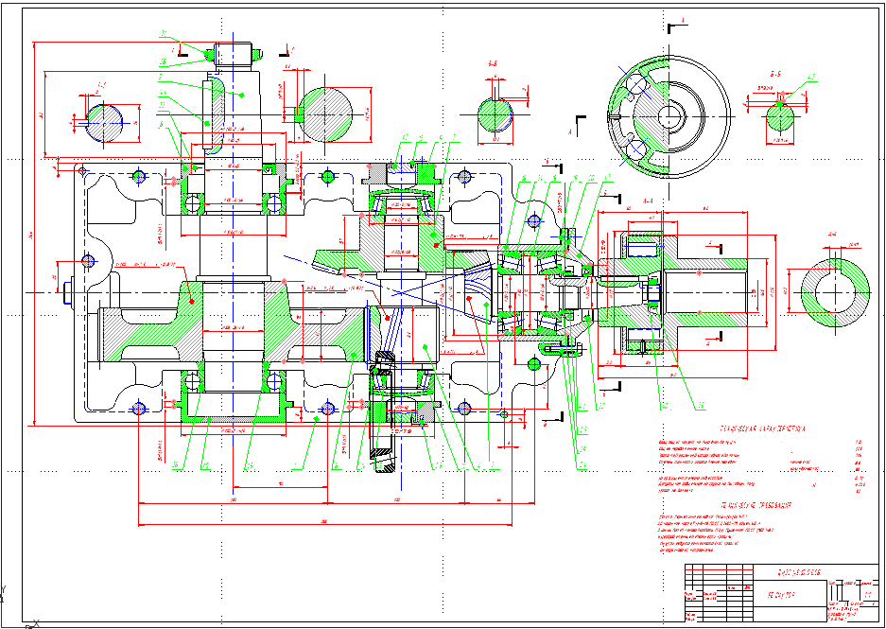Click the A-A section view label
Viewport: 886px width, 629px height.
(647, 201)
